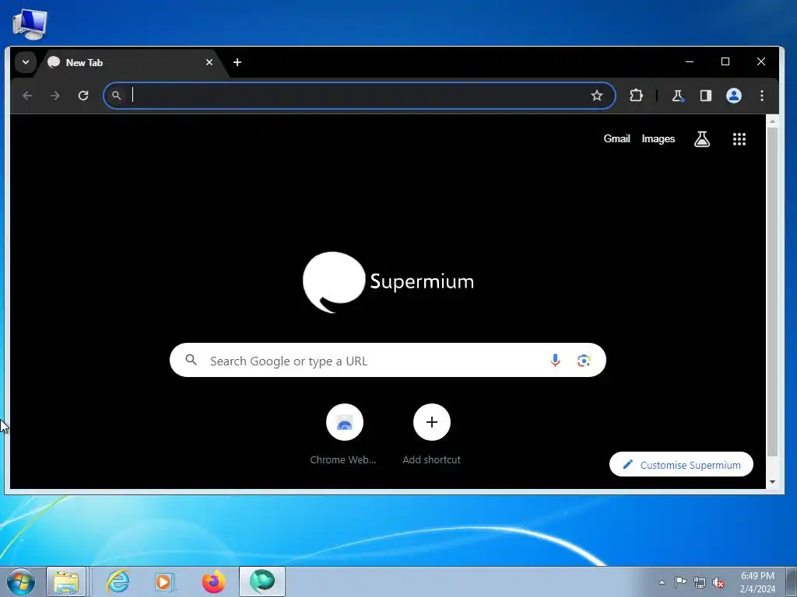
Task: Open File Explorer from taskbar
Action: coord(67,581)
